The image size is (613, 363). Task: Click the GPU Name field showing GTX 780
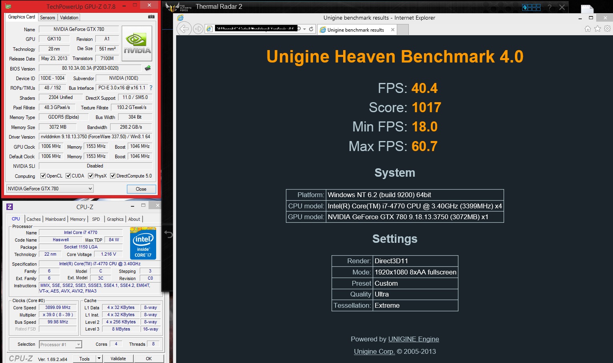(79, 29)
